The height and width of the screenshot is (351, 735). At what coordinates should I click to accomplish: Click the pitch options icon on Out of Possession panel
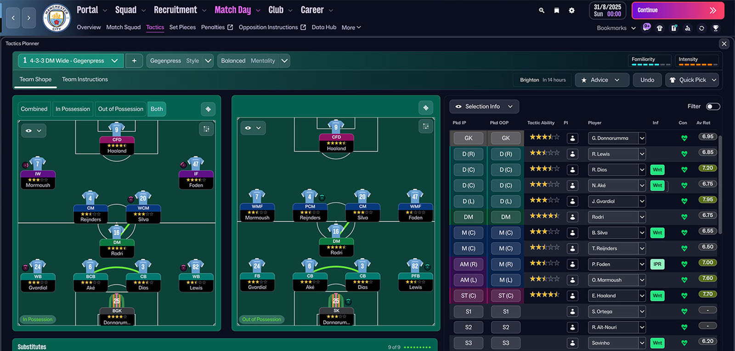tap(426, 108)
